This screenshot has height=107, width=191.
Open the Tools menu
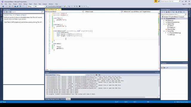click(x=35, y=4)
